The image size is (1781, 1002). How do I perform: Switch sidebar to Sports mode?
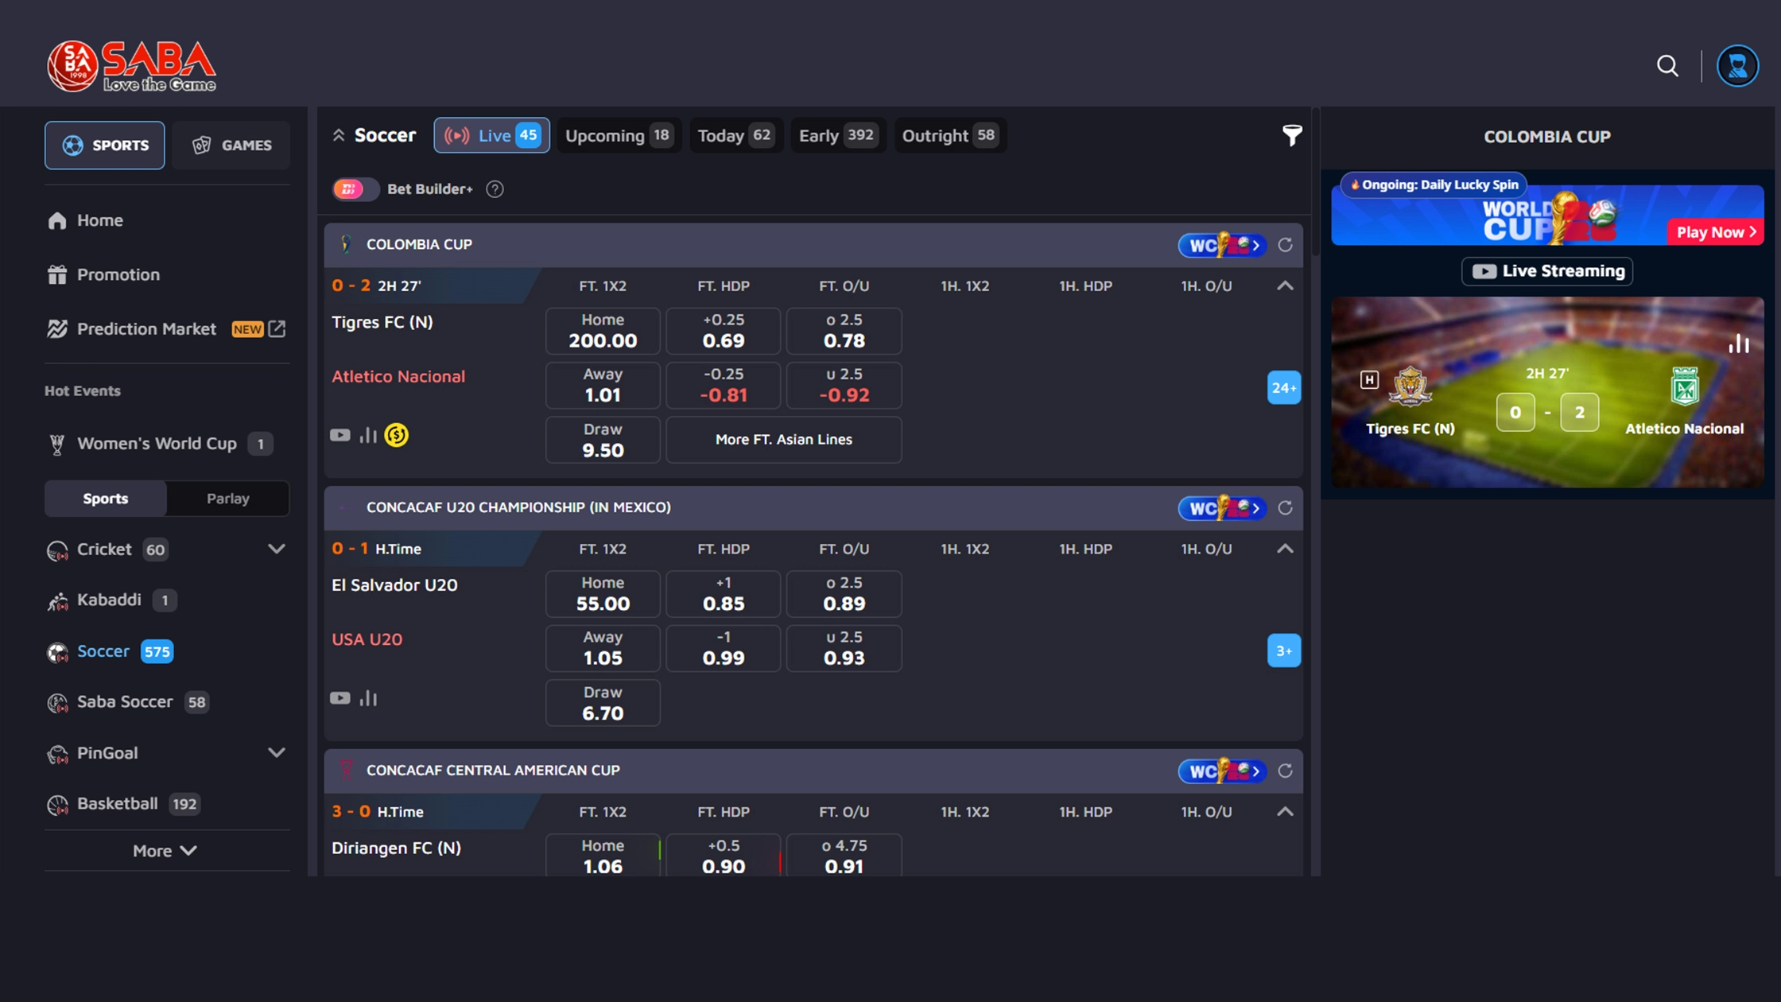click(x=106, y=499)
